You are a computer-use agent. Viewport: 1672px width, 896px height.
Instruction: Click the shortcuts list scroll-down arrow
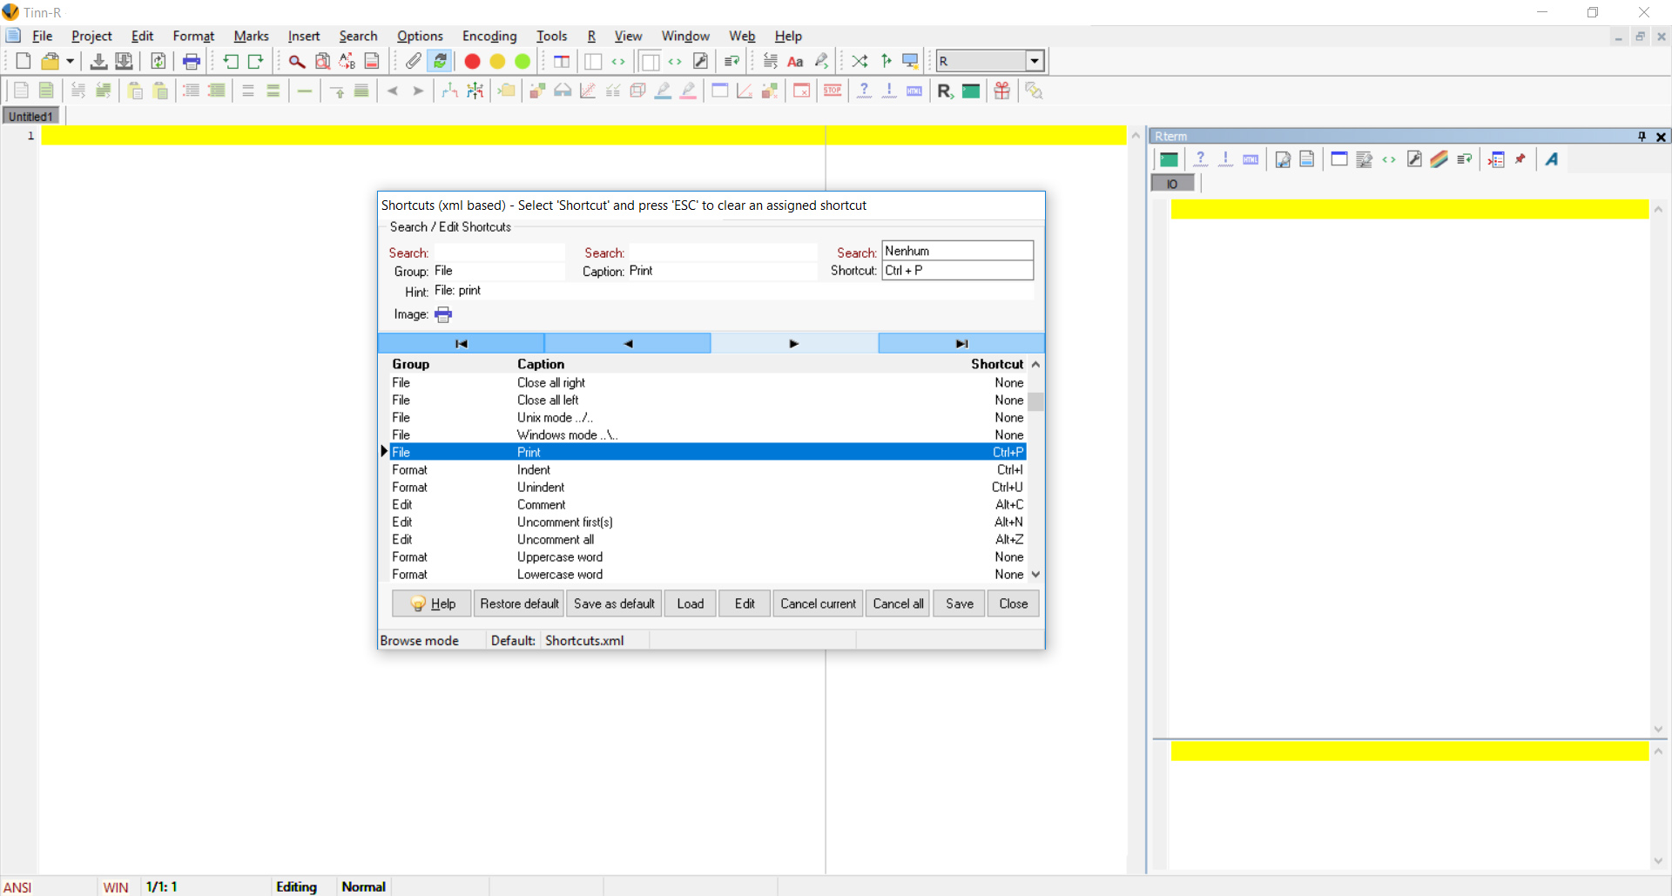[1035, 575]
